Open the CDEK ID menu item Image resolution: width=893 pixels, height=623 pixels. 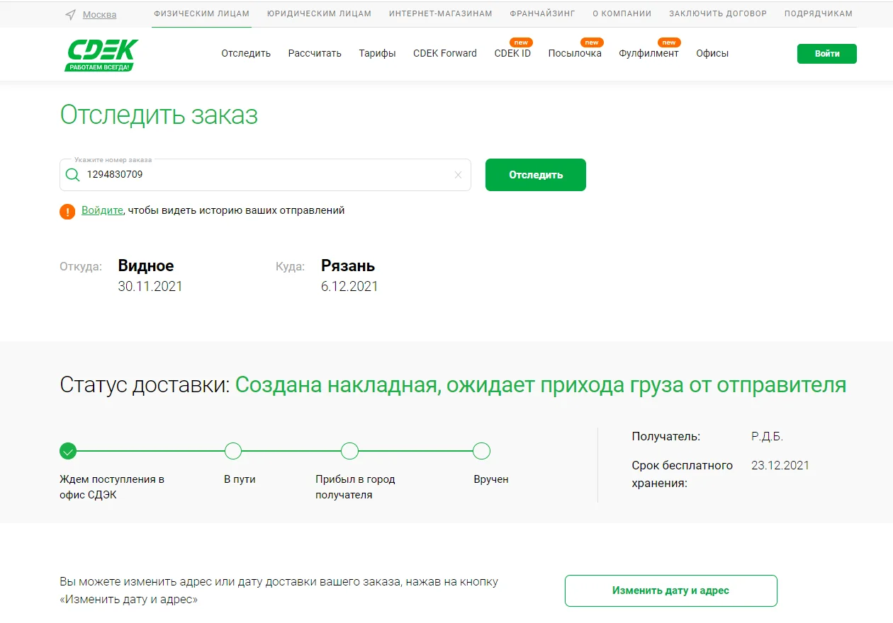click(x=512, y=53)
